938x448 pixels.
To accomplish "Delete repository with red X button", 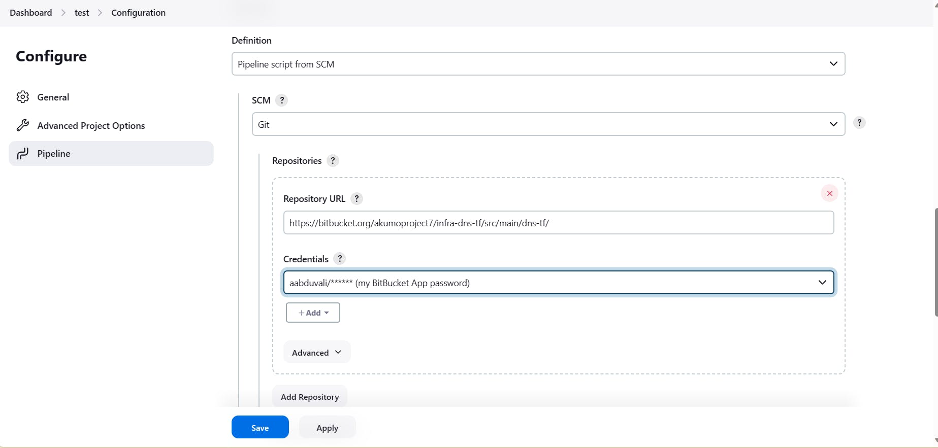I will coord(829,193).
